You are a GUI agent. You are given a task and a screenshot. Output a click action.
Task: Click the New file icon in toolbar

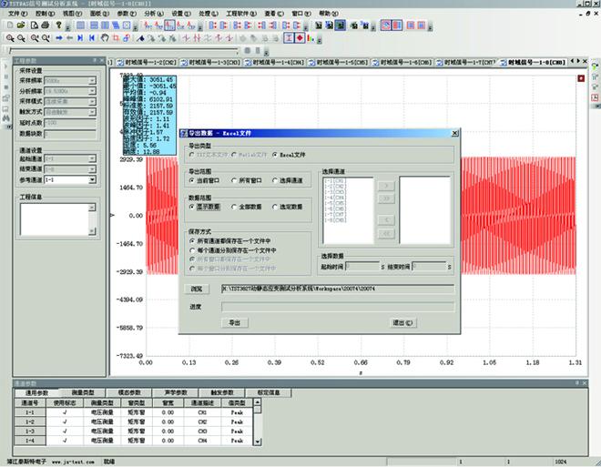coord(7,25)
